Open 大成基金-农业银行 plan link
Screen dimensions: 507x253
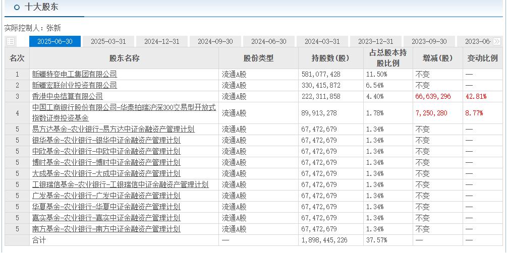(106, 173)
